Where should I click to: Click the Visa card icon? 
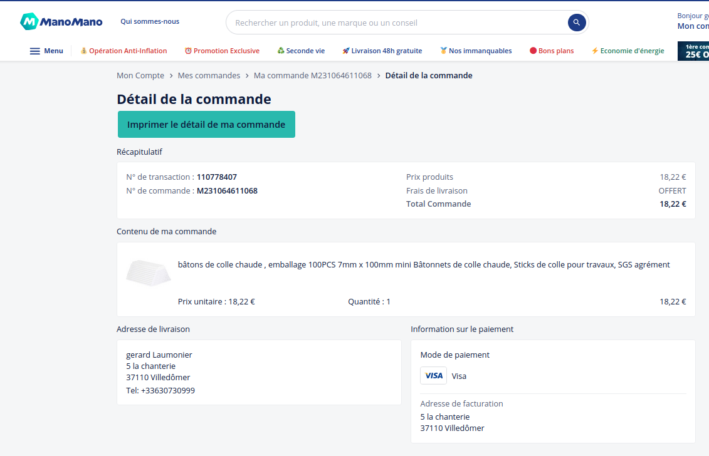coord(433,376)
